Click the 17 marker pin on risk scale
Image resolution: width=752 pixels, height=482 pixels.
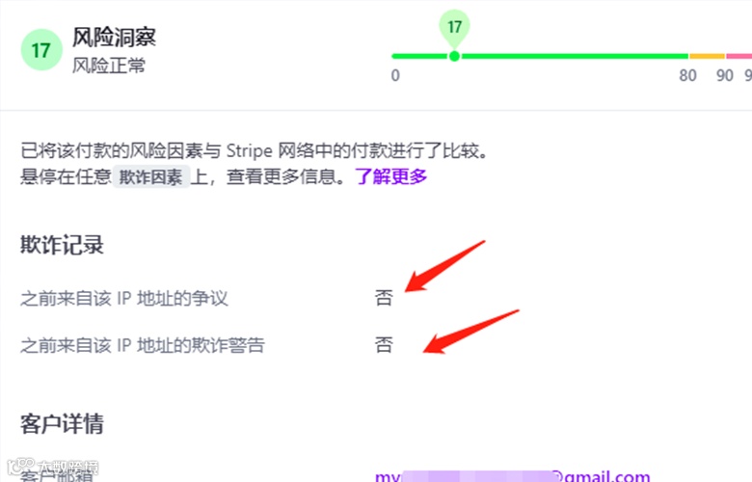pyautogui.click(x=454, y=27)
